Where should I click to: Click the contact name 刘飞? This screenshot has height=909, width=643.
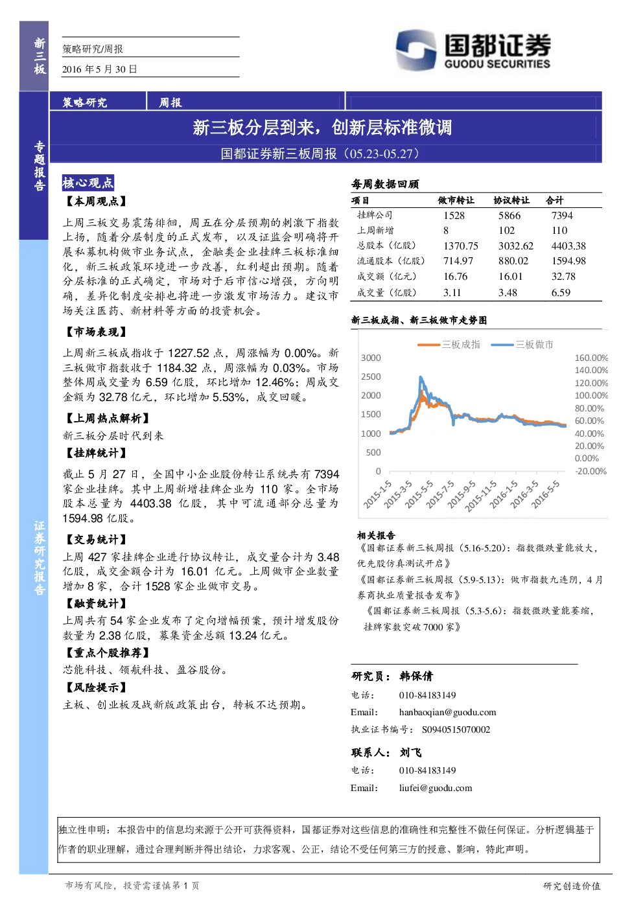(410, 753)
